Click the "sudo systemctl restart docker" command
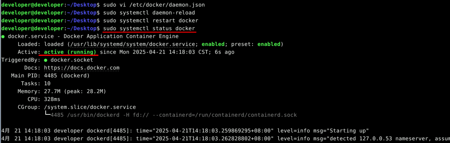Image resolution: width=450 pixels, height=143 pixels. pyautogui.click(x=150, y=21)
